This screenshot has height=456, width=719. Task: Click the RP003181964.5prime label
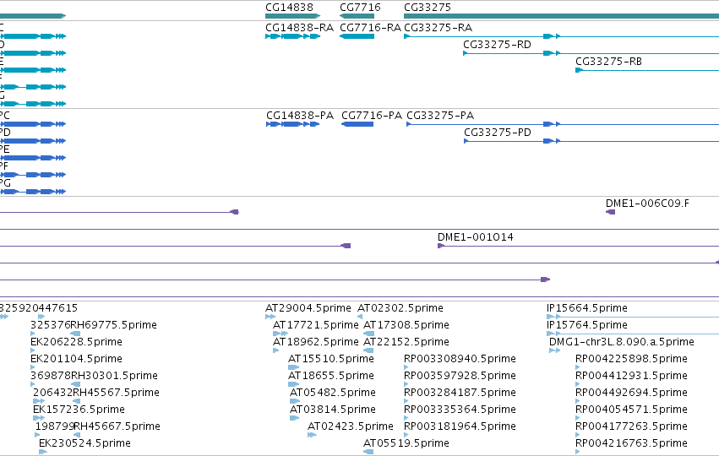click(460, 426)
